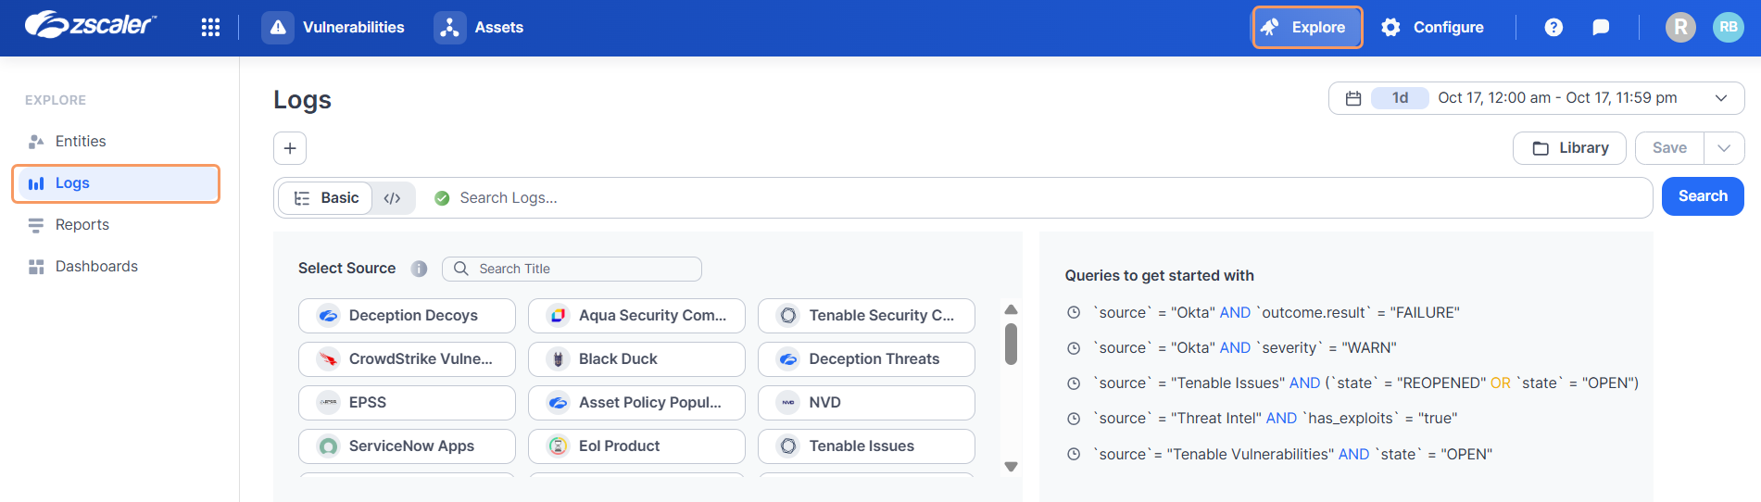Open the Save options dropdown arrow

(x=1724, y=148)
